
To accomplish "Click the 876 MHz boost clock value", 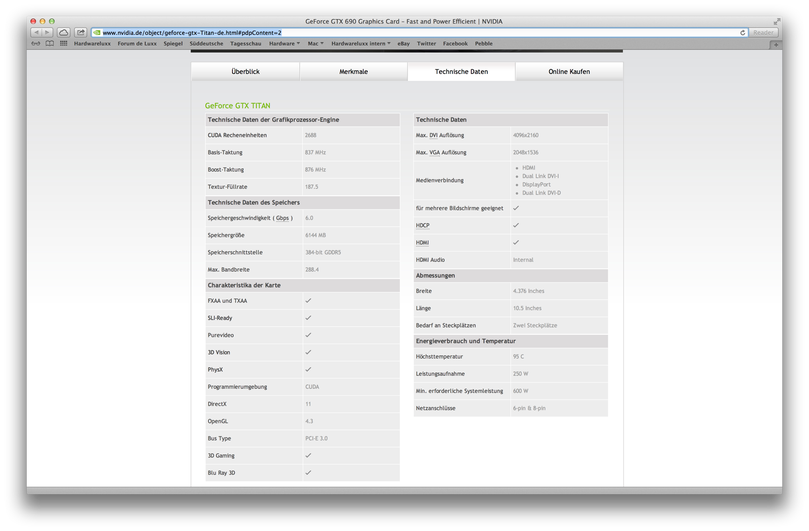I will (316, 169).
